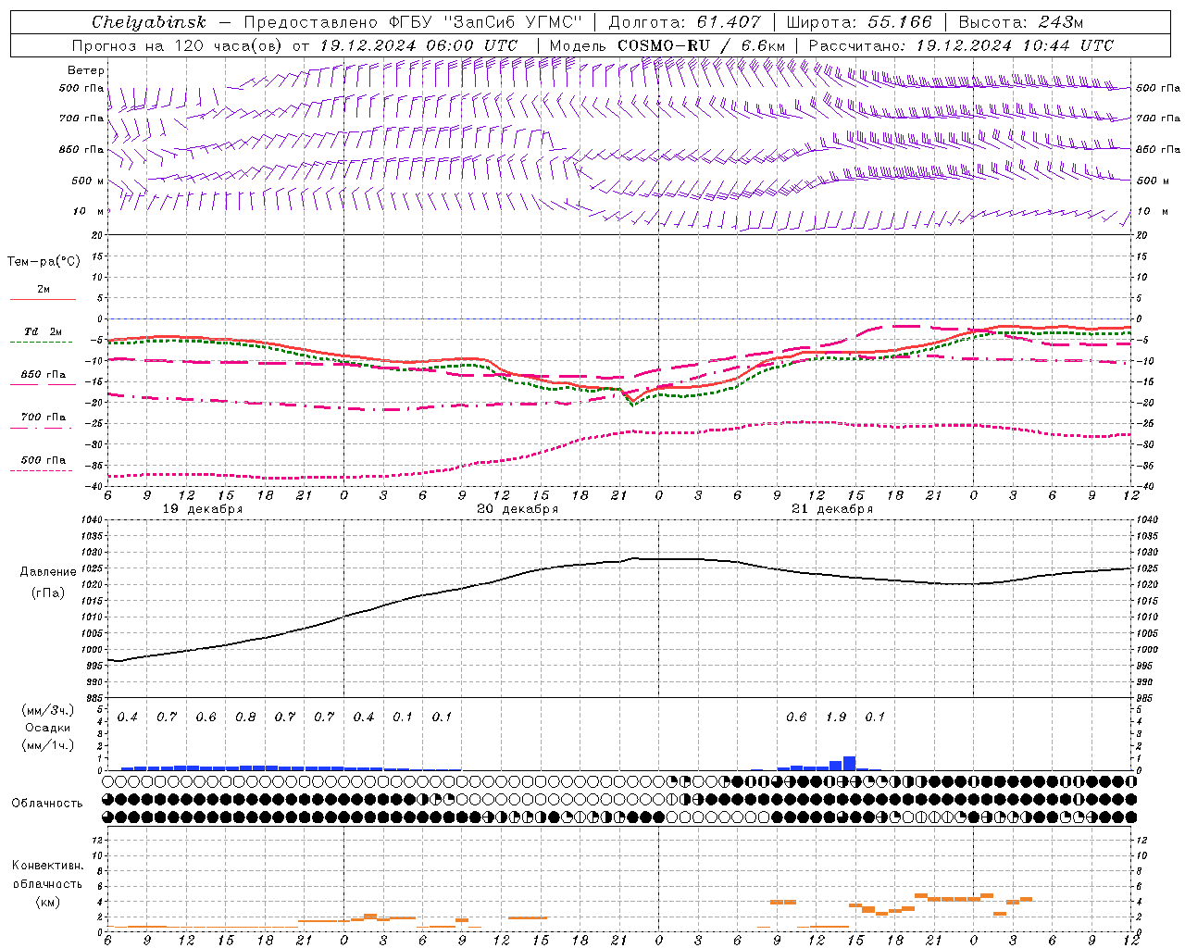Viewport: 1185px width, 948px height.
Task: Click the '2м' temperature legend entry
Action: 44,290
